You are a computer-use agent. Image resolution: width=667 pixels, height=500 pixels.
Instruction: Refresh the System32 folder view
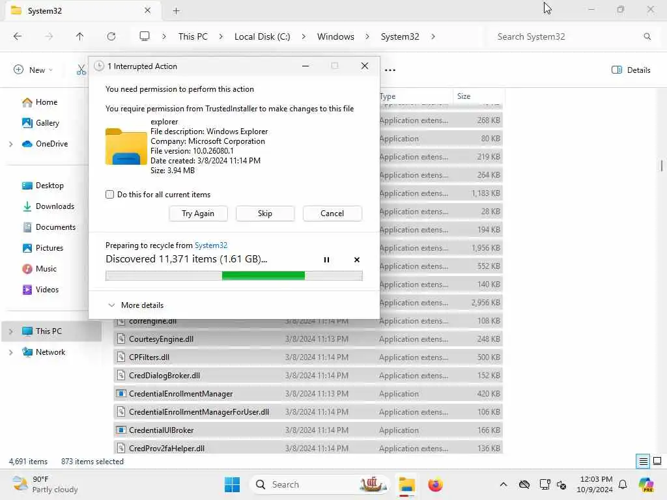click(111, 36)
